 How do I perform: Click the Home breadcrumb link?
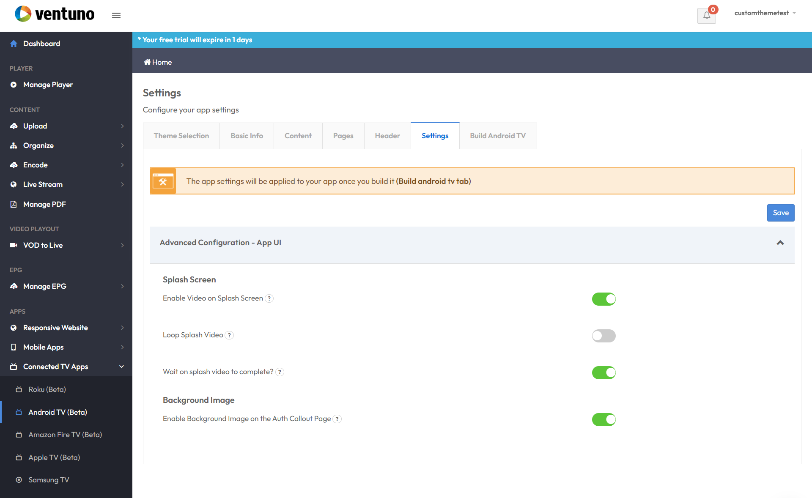click(x=161, y=62)
